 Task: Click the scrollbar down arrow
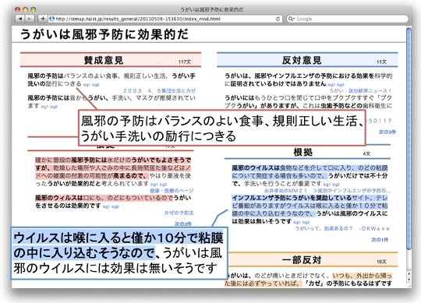coord(409,280)
